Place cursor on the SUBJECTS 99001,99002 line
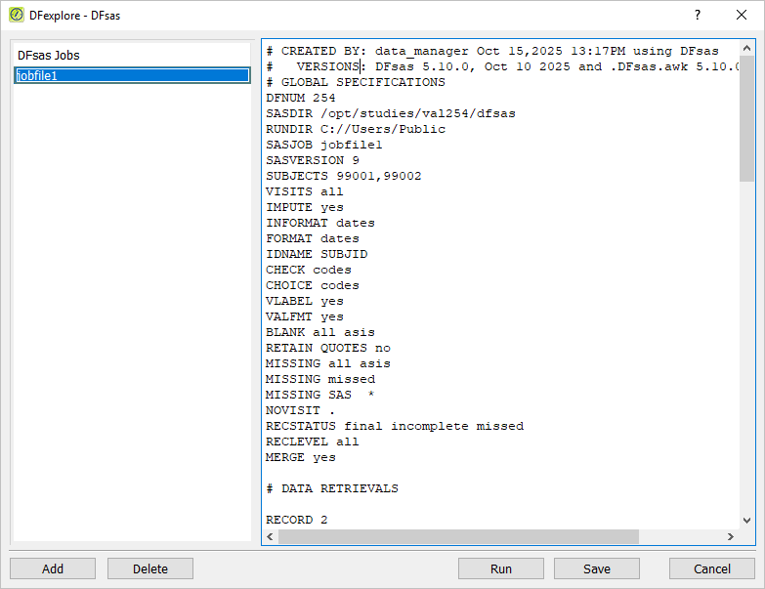Viewport: 765px width, 589px height. pos(344,176)
